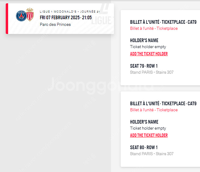Click Ligue 1 McDonald's Journée 21 label
Image resolution: width=200 pixels, height=172 pixels.
70,12
